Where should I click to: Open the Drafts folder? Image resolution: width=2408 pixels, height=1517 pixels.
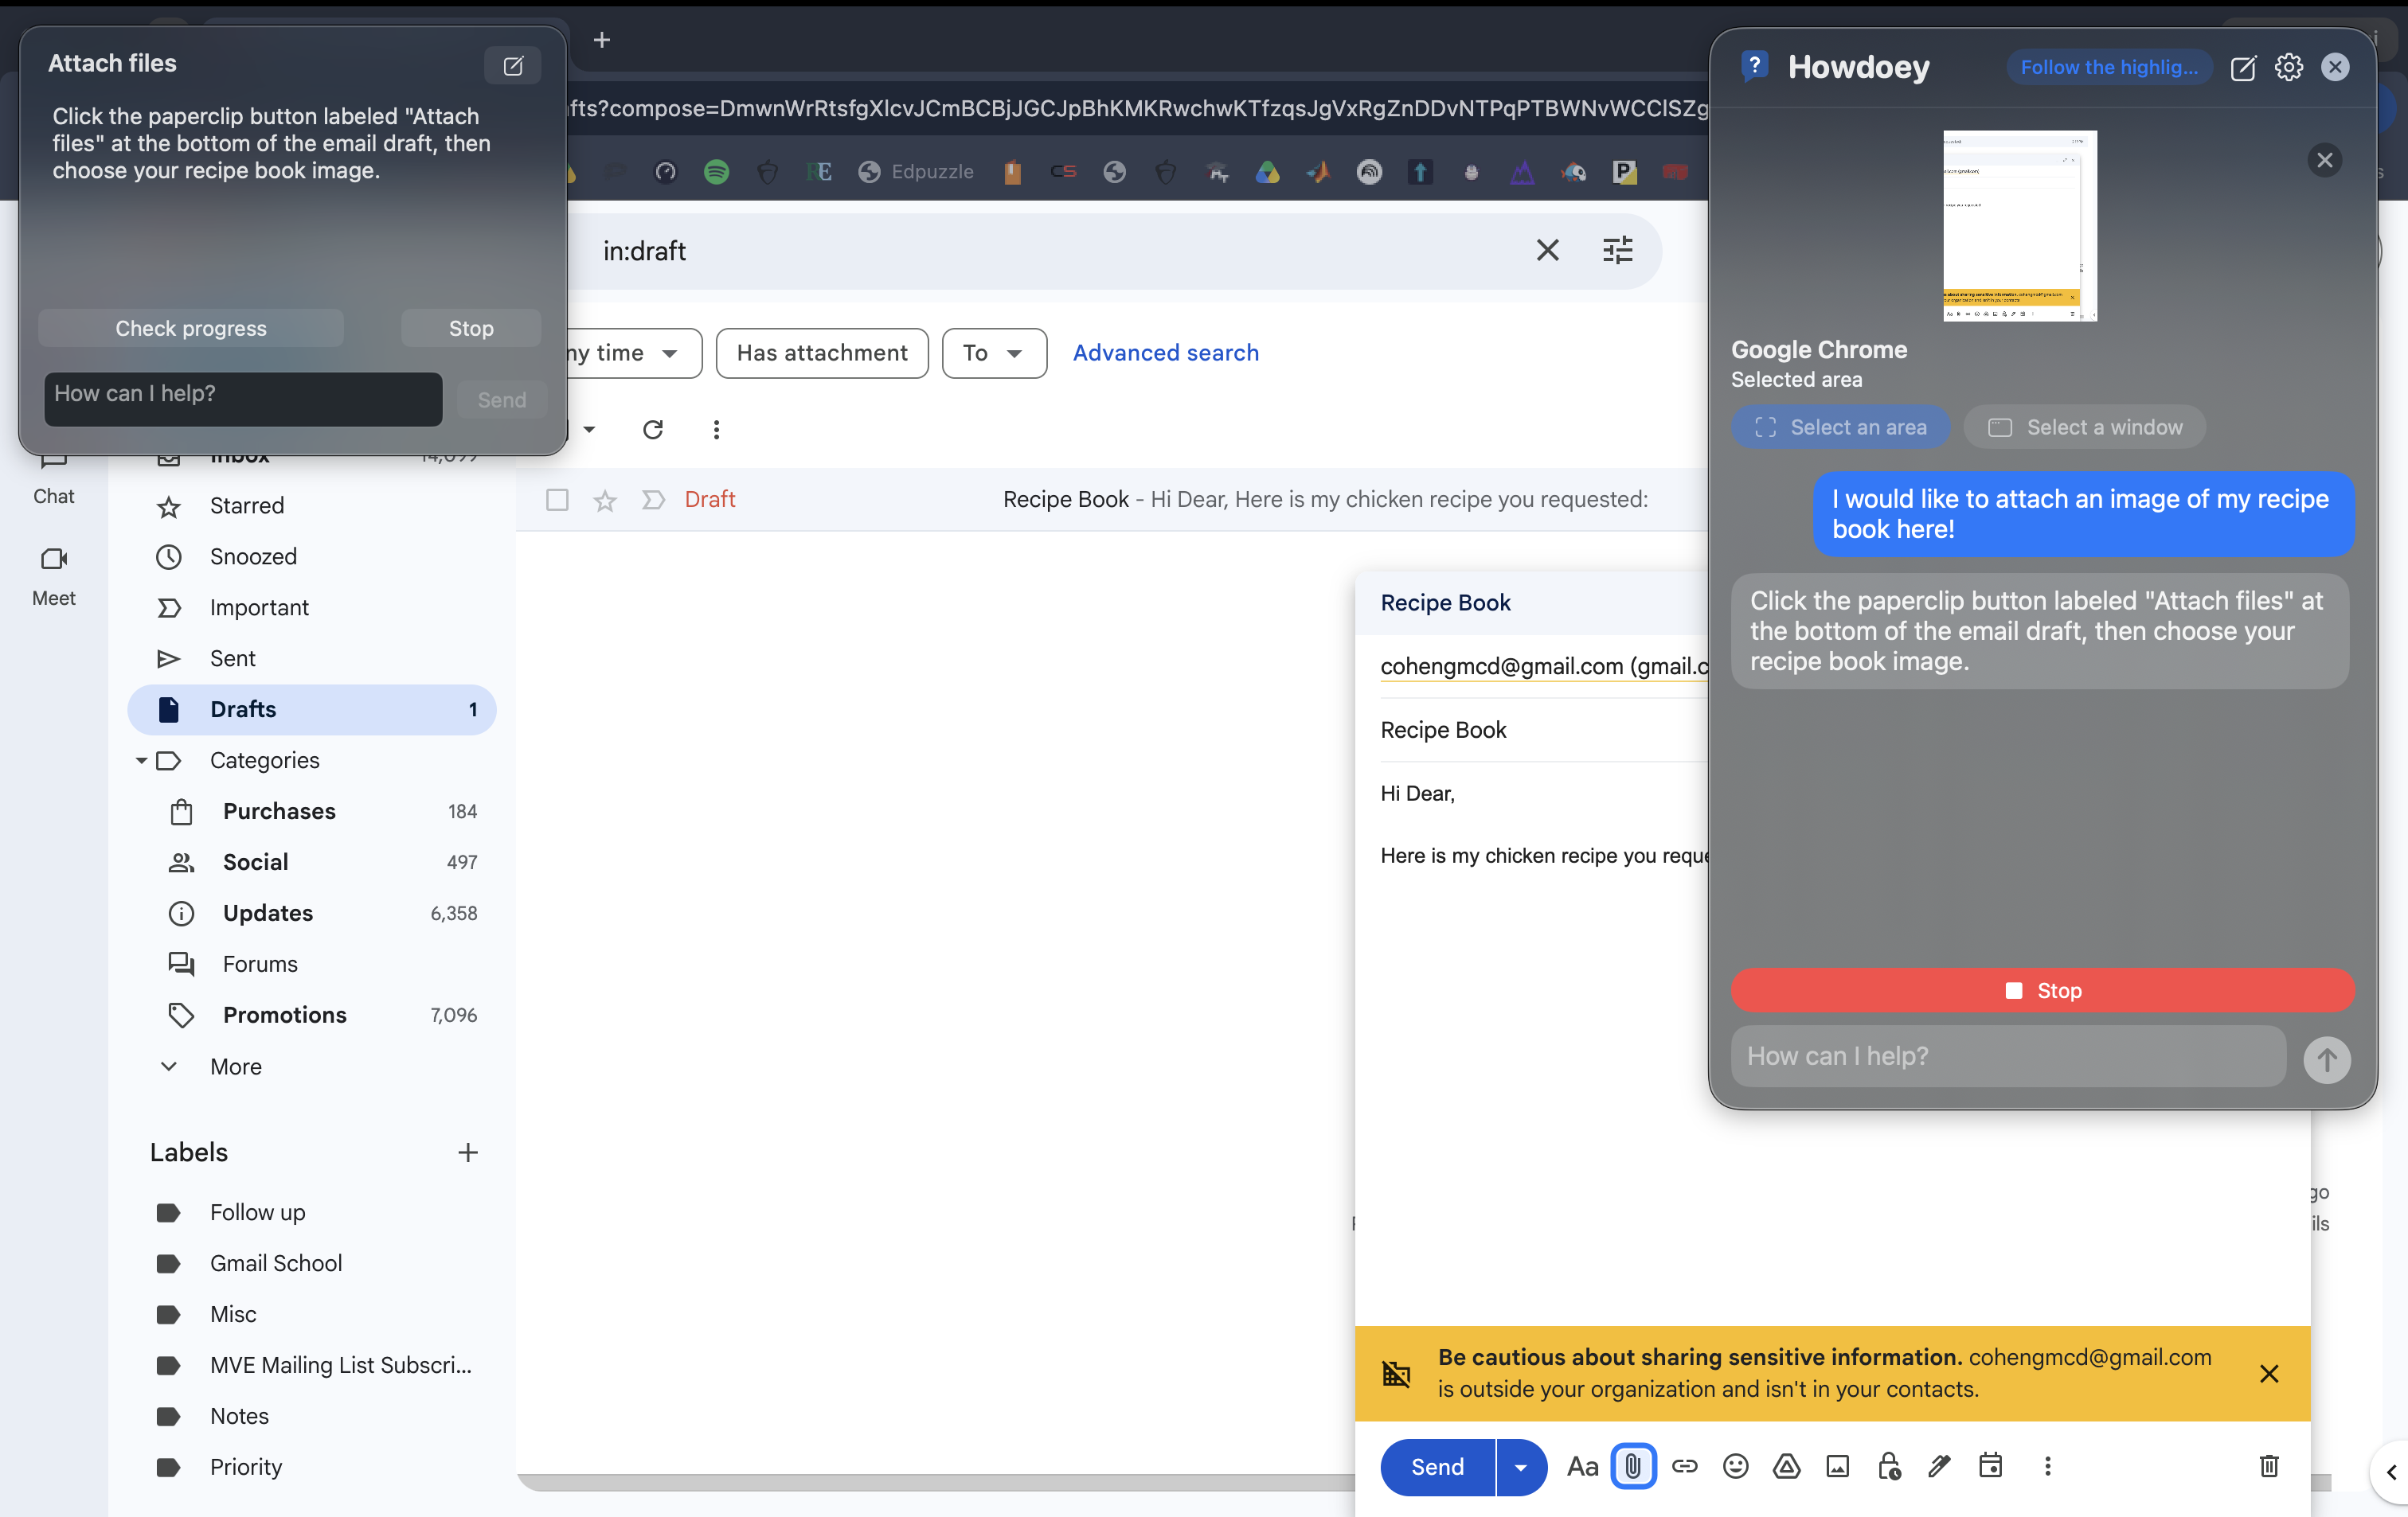(312, 709)
